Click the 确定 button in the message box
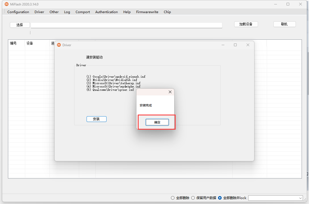 click(157, 122)
